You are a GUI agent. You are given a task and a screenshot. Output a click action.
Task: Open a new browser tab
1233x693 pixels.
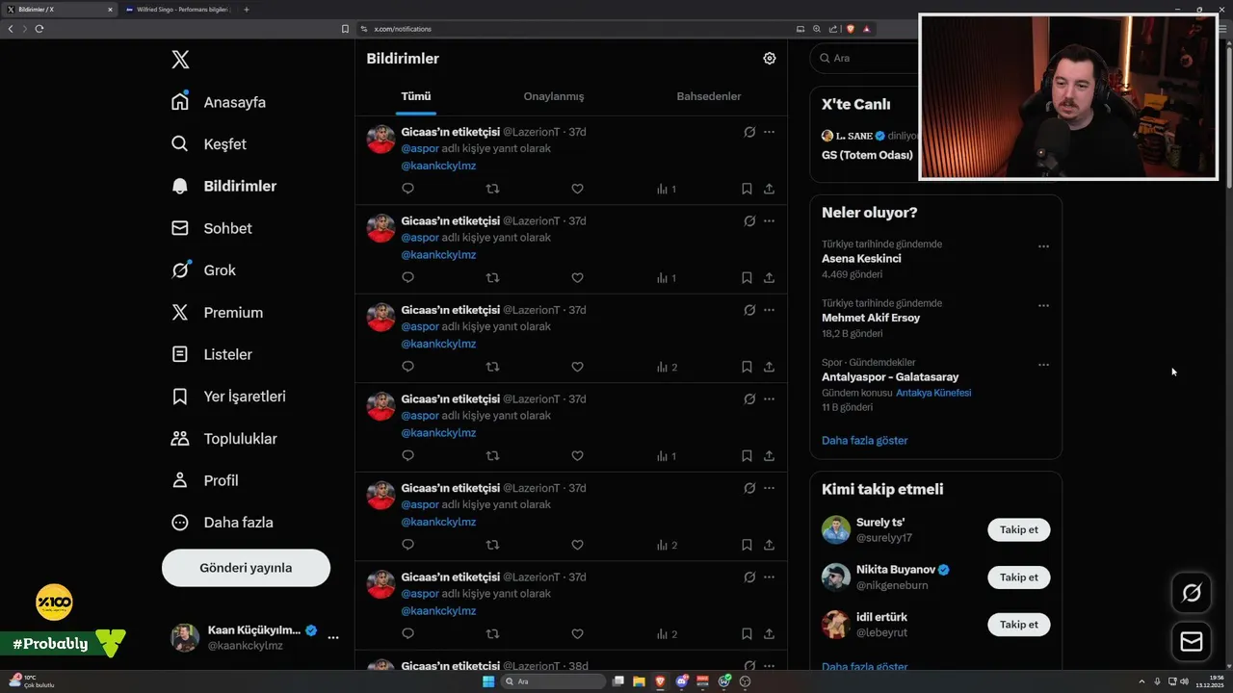(247, 10)
